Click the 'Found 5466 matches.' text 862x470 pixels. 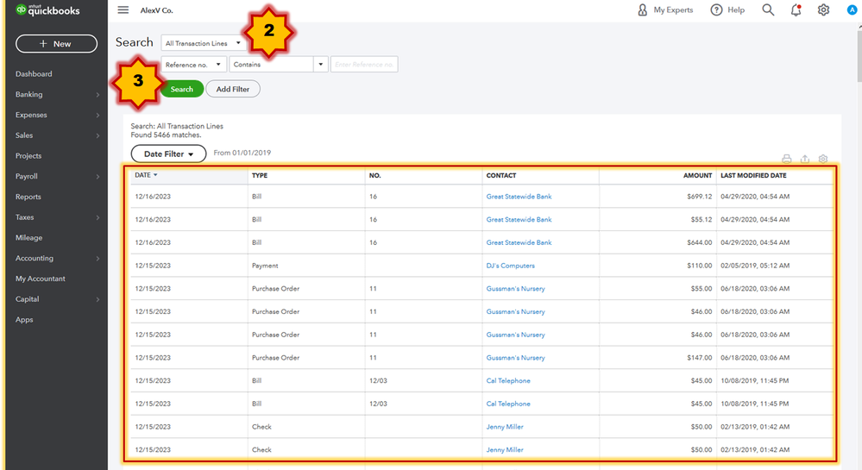click(x=166, y=135)
